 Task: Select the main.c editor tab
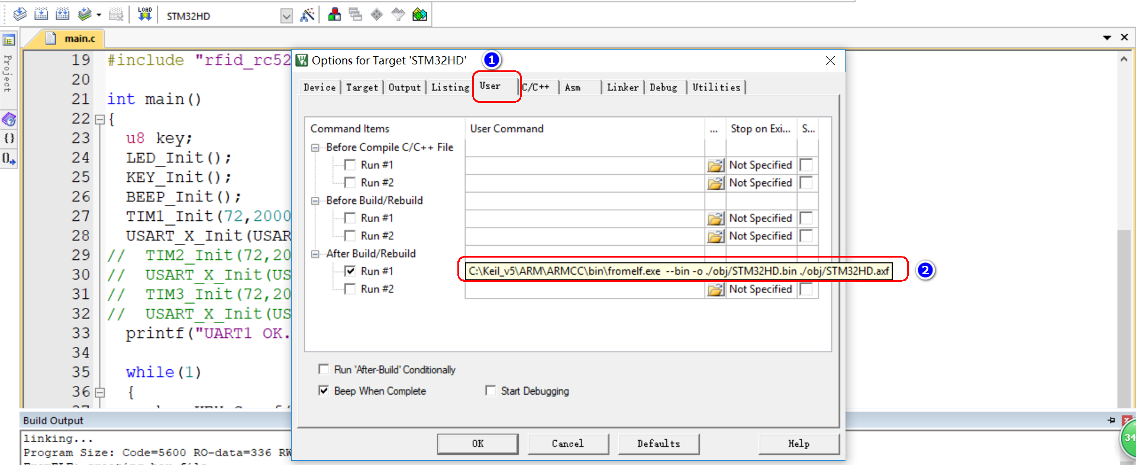(72, 38)
